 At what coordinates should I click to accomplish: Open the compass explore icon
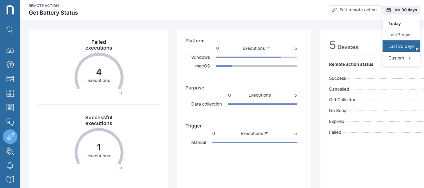10,65
